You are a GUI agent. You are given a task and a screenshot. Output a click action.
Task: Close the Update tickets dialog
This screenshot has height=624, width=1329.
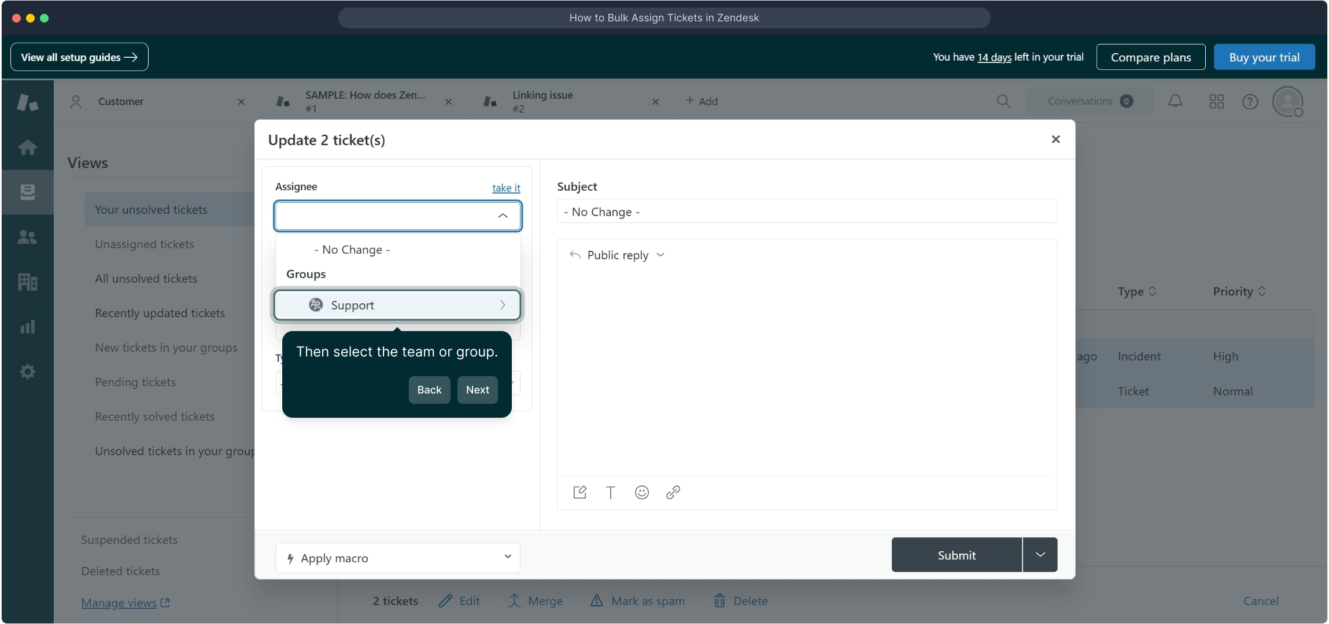(1055, 139)
